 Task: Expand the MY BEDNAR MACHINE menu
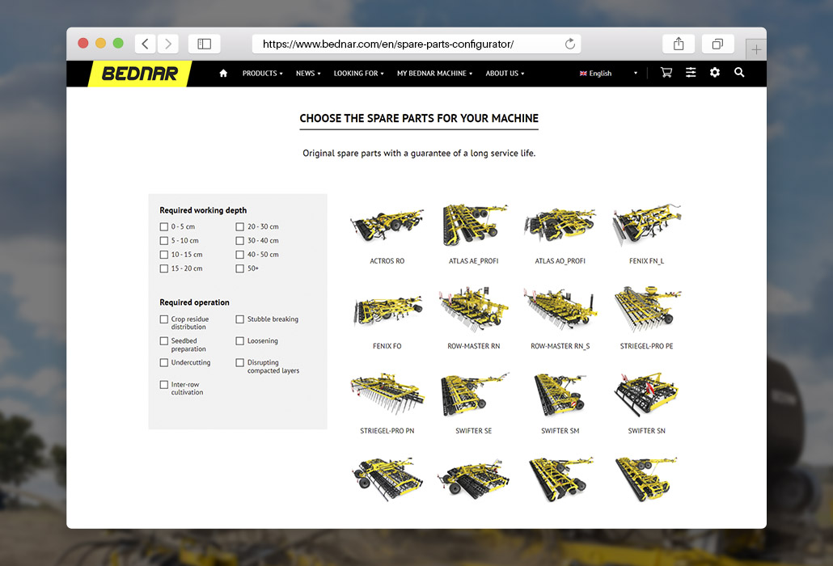[x=434, y=74]
